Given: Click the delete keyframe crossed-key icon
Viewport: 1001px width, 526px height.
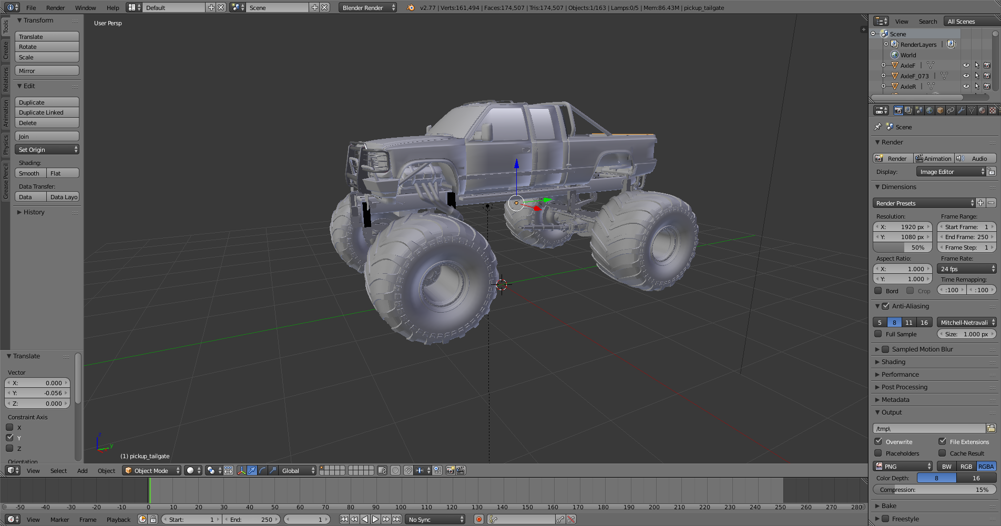Looking at the screenshot, I should [x=571, y=519].
